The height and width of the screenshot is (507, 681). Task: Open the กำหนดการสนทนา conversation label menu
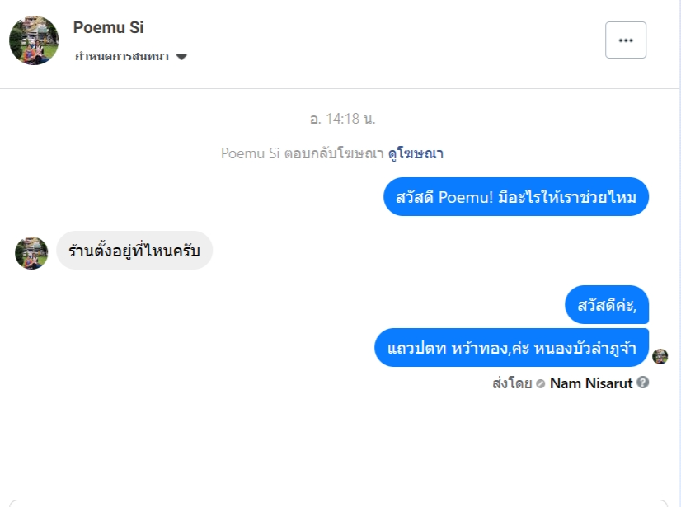point(121,57)
